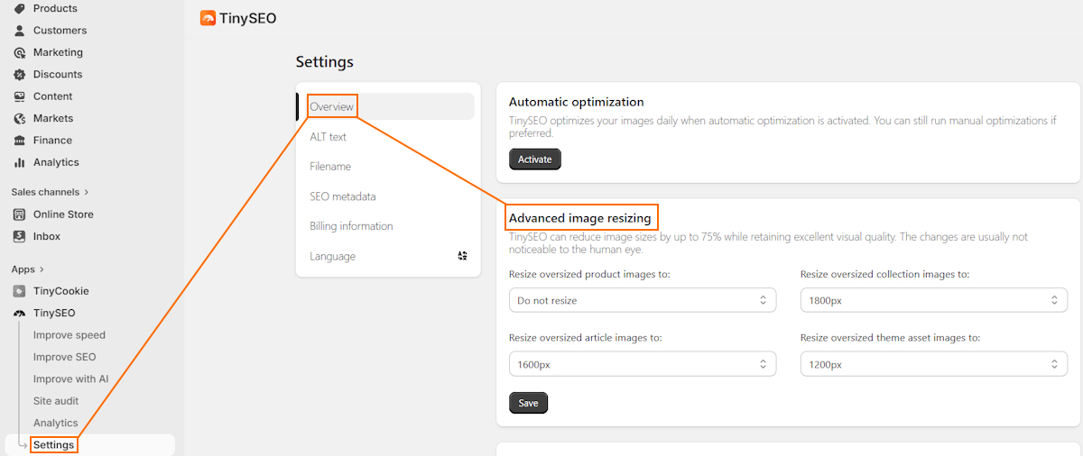Open Improve speed under TinySEO
Screen dimensions: 1083x456
point(69,335)
